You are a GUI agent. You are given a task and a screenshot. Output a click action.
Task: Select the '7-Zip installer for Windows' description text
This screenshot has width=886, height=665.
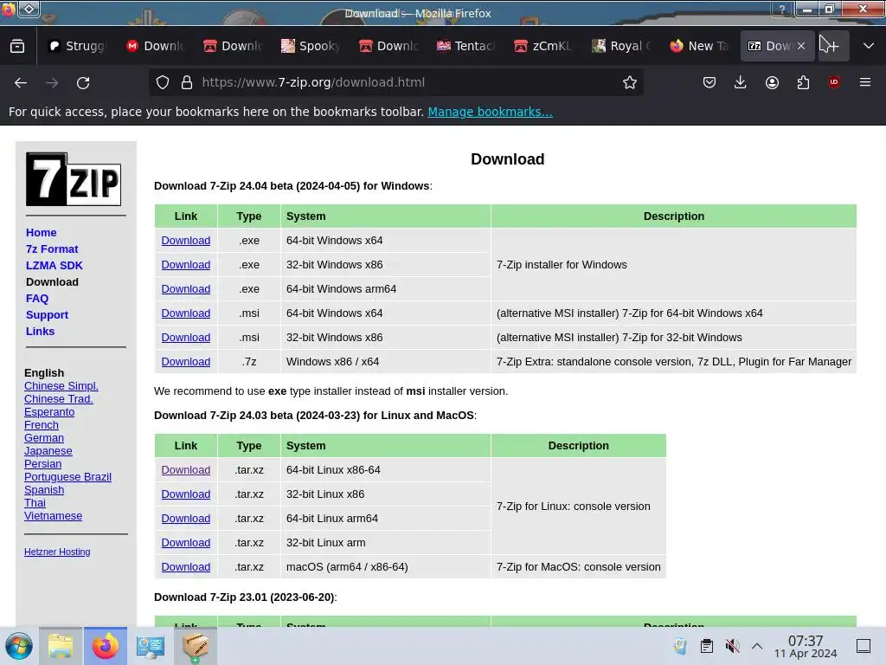click(x=562, y=265)
